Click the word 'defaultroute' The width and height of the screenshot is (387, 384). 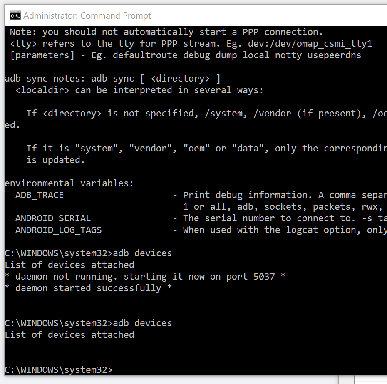[145, 55]
